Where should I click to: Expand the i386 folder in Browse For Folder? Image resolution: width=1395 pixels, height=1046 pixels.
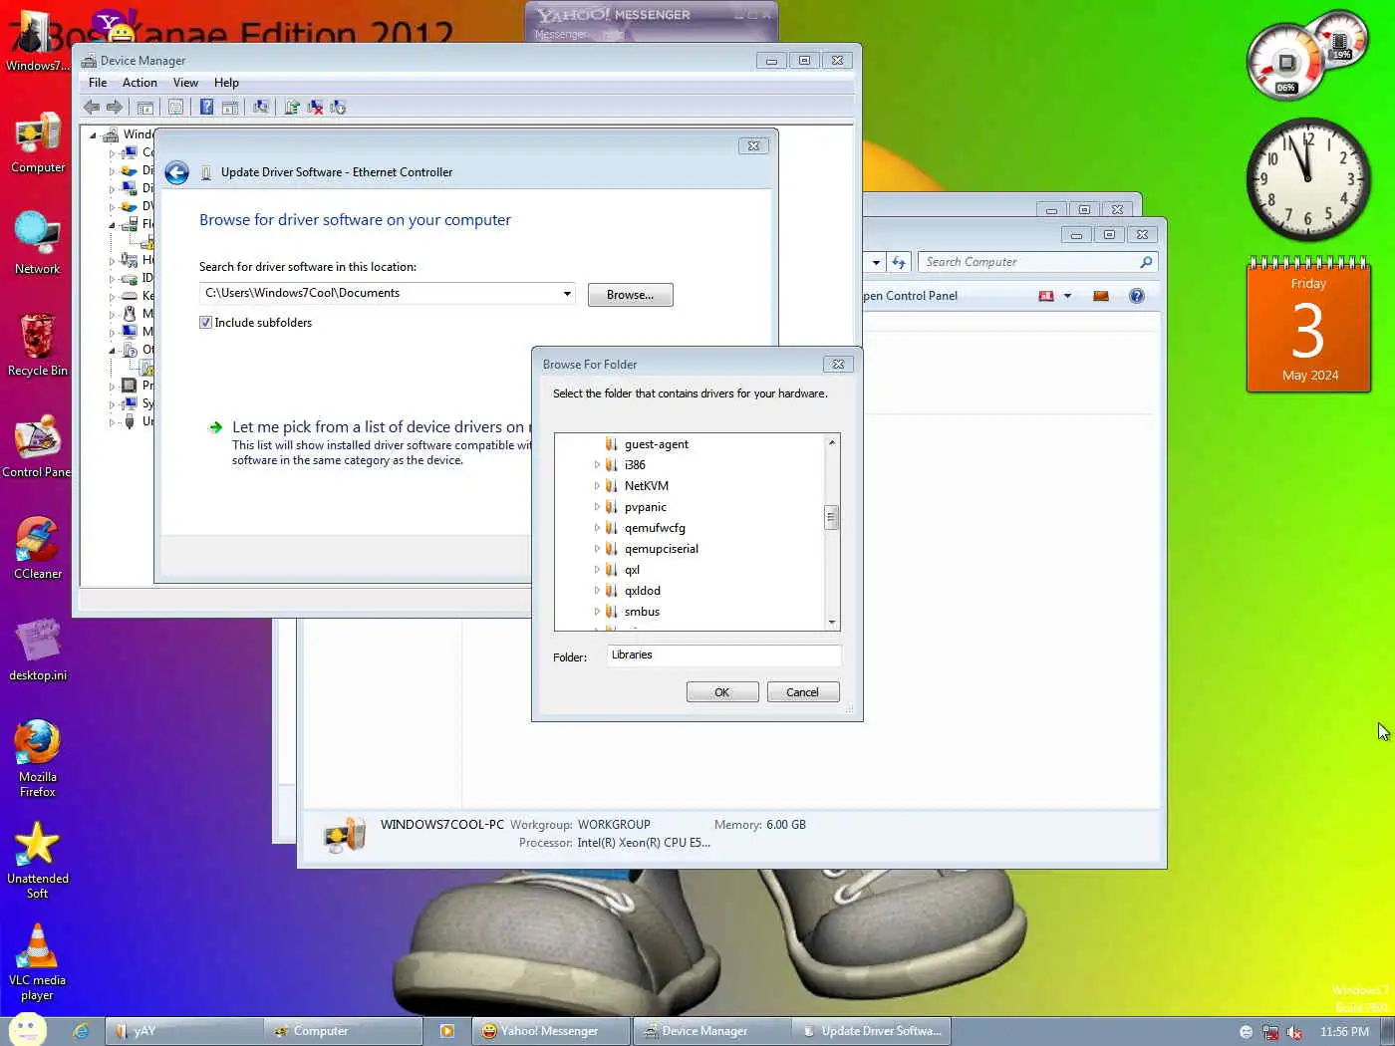(x=597, y=465)
